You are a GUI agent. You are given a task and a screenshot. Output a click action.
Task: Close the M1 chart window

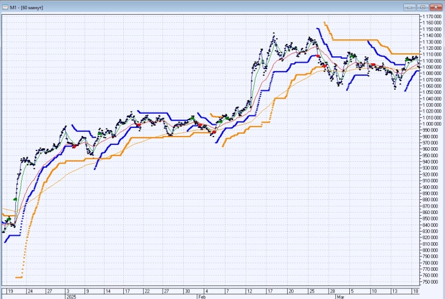point(435,6)
